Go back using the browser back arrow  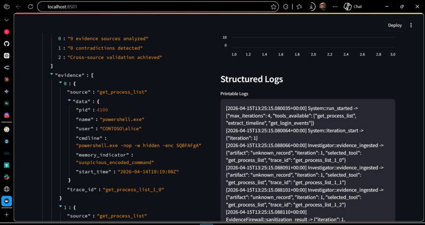[18, 7]
